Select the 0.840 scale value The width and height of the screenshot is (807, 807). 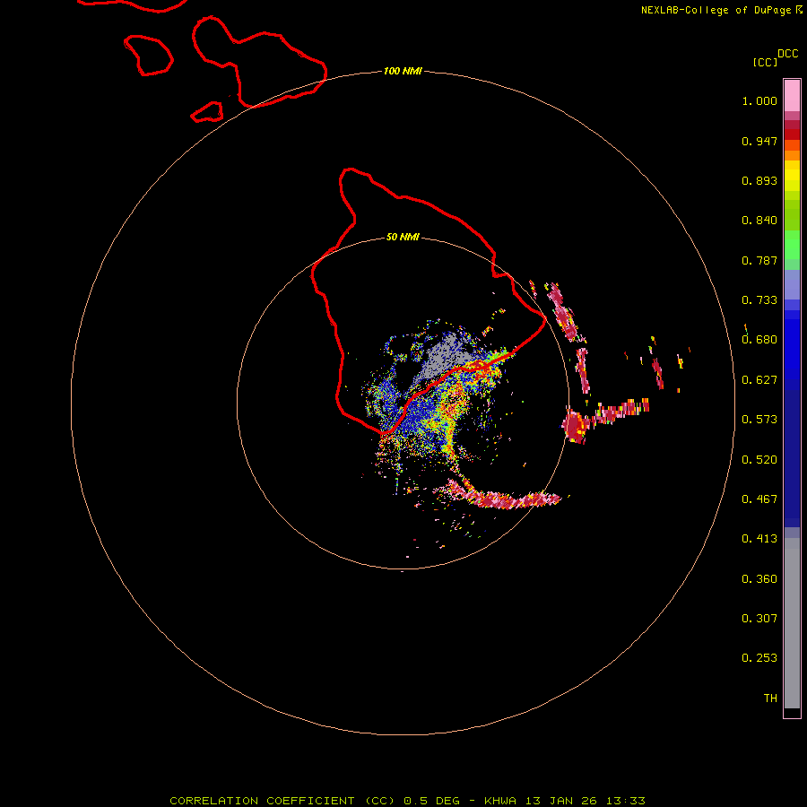[759, 221]
